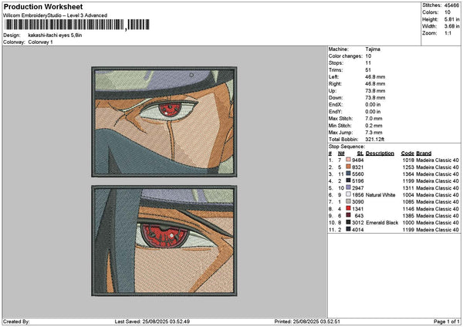
Task: Click the Max Stitch value 7.0 mm
Action: pyautogui.click(x=373, y=118)
